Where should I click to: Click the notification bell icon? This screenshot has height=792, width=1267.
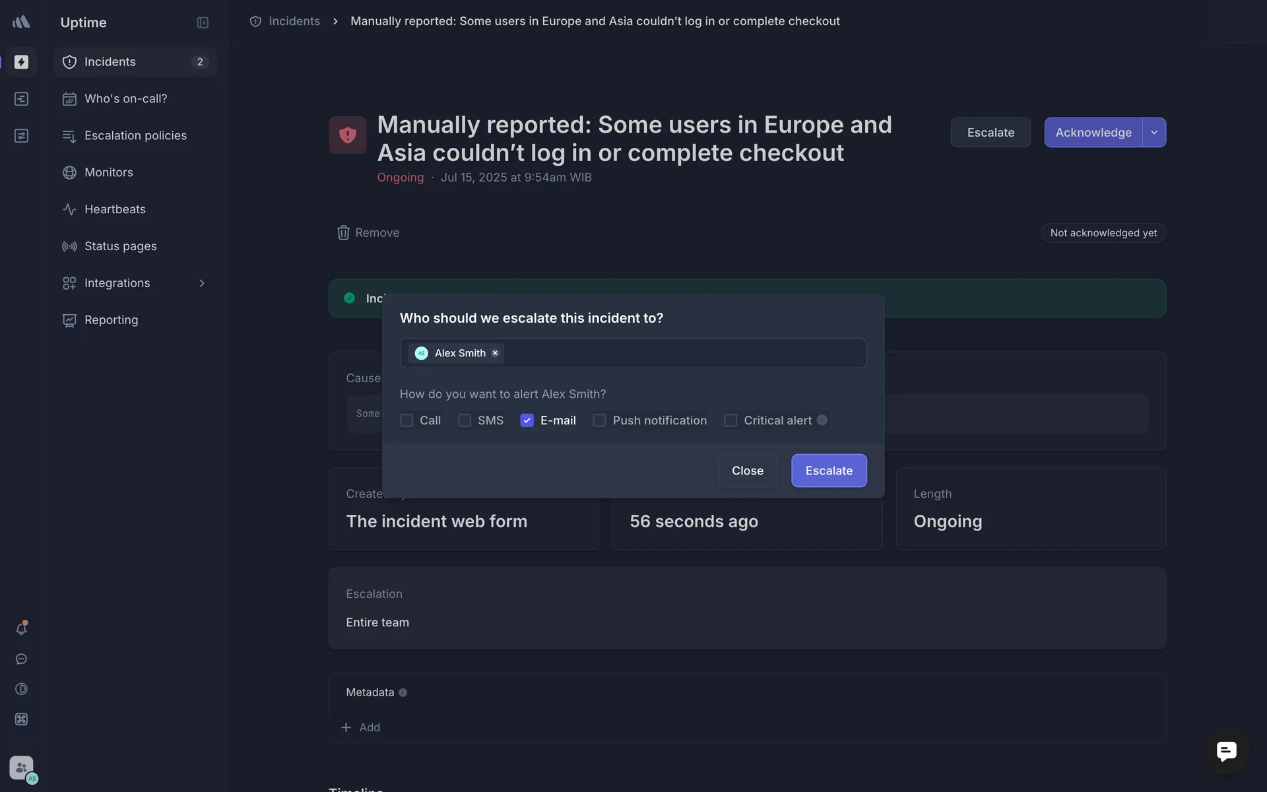click(x=21, y=629)
